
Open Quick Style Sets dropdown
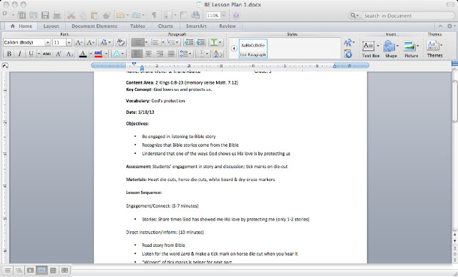click(349, 43)
